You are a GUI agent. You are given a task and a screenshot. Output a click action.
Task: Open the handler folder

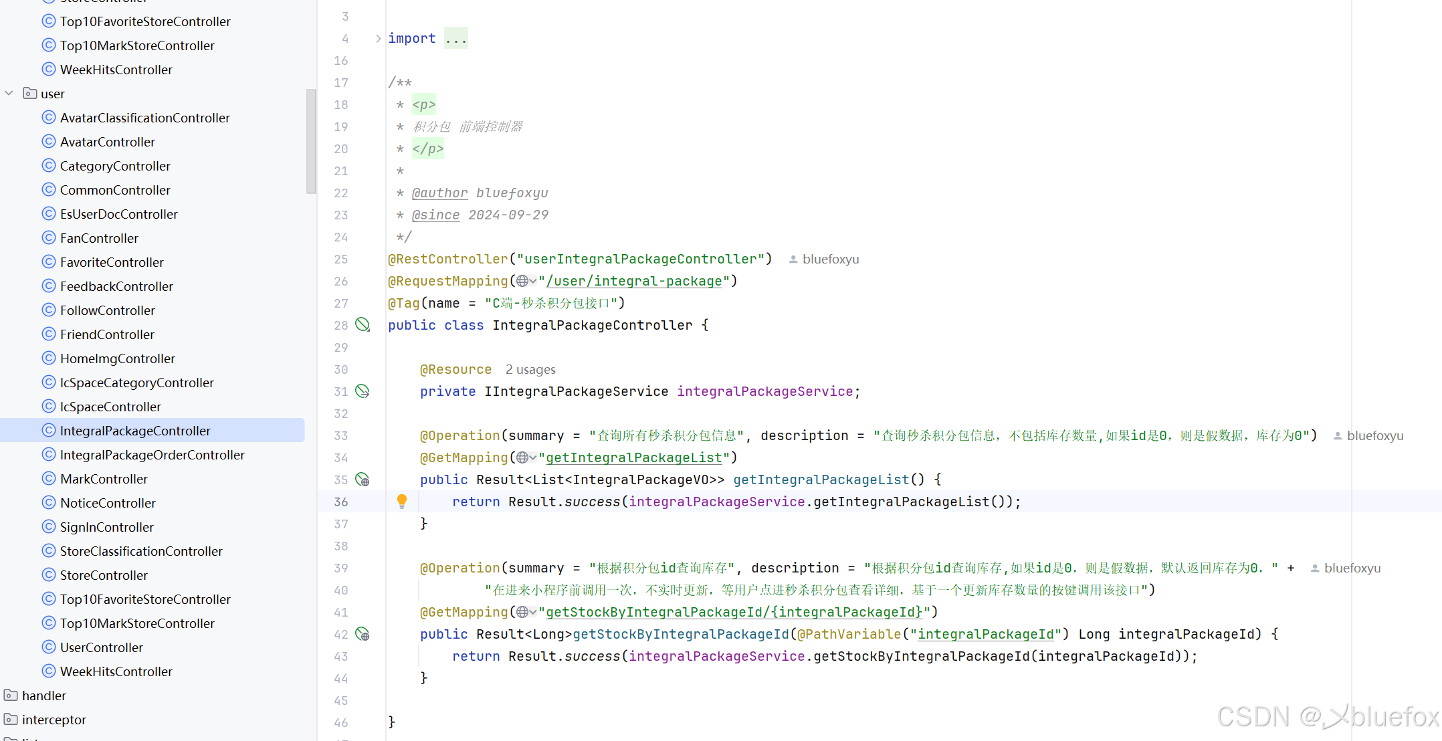(x=43, y=696)
